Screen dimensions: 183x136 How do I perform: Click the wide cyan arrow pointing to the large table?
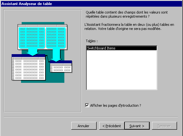pos(33,52)
